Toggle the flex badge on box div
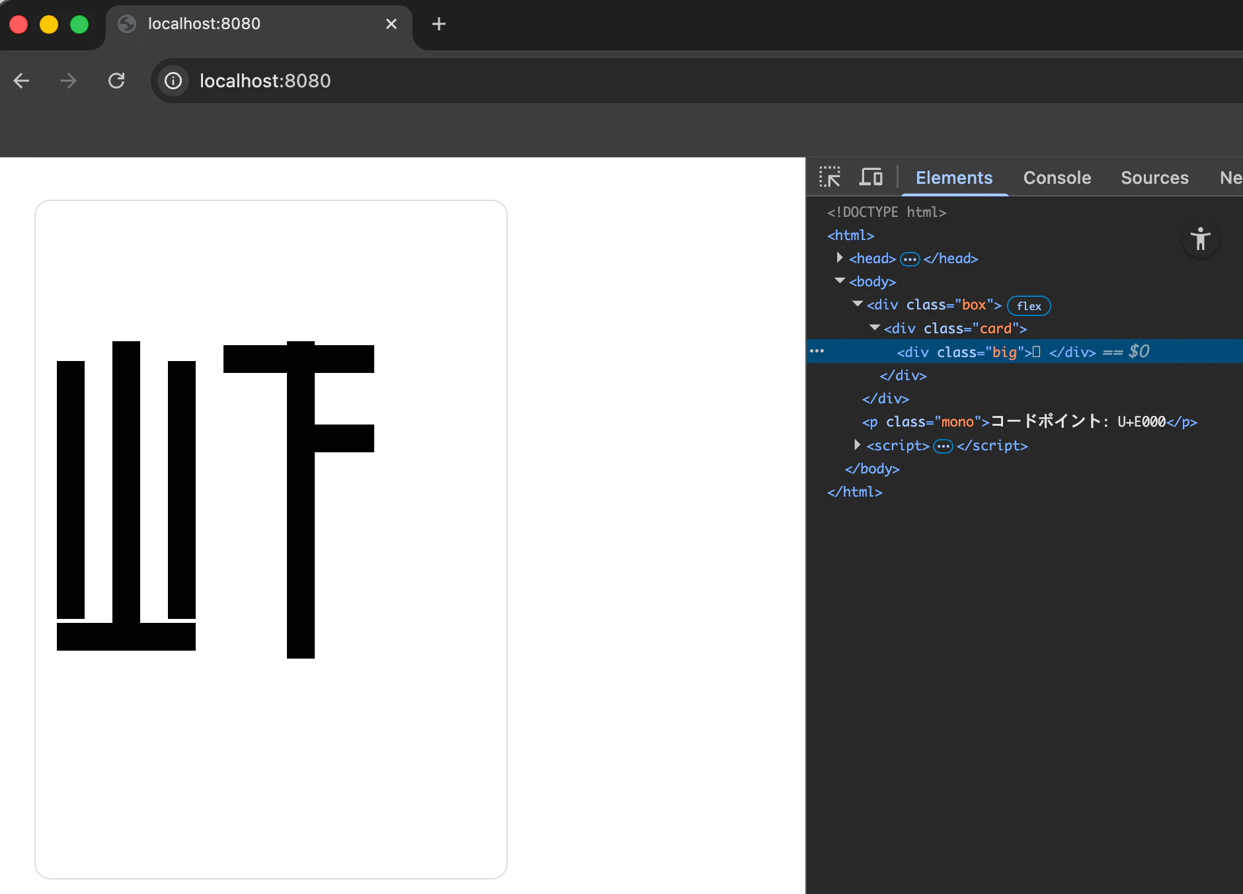The width and height of the screenshot is (1243, 894). tap(1029, 305)
